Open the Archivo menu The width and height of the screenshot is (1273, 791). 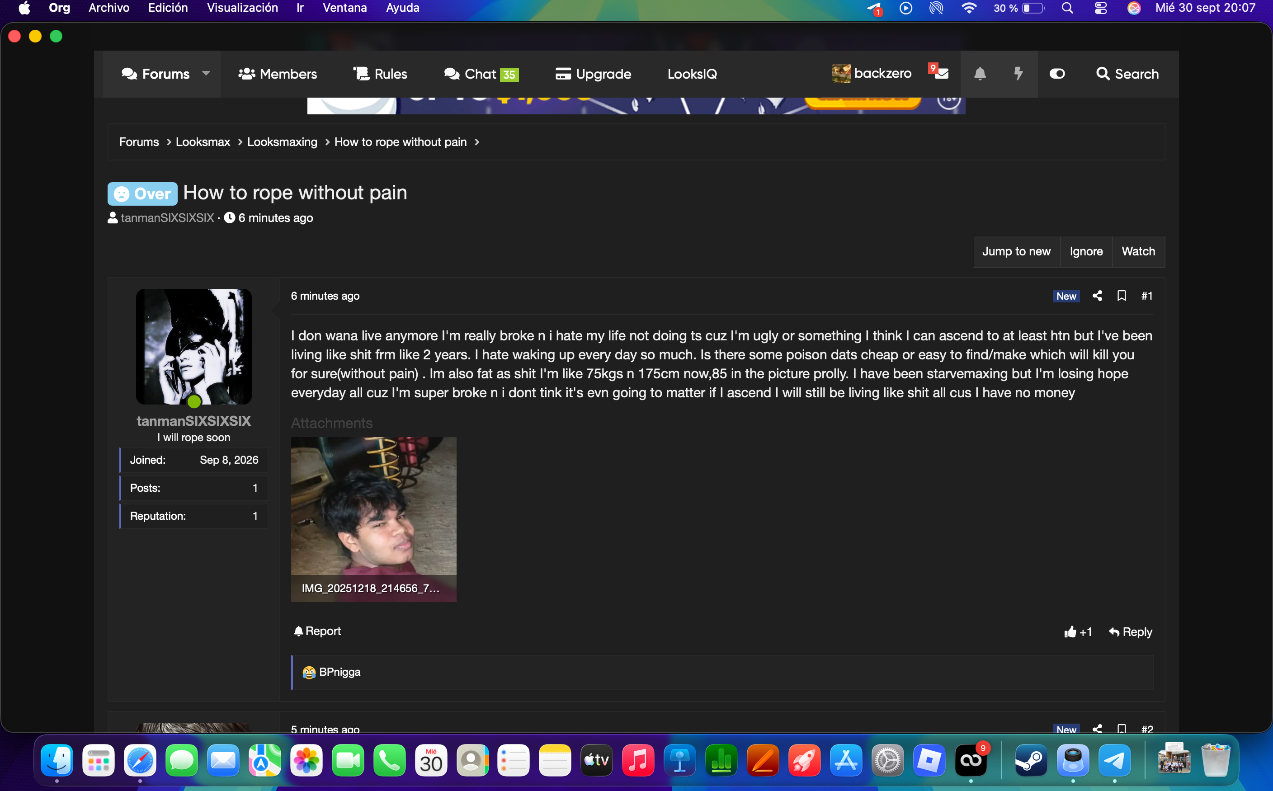109,8
